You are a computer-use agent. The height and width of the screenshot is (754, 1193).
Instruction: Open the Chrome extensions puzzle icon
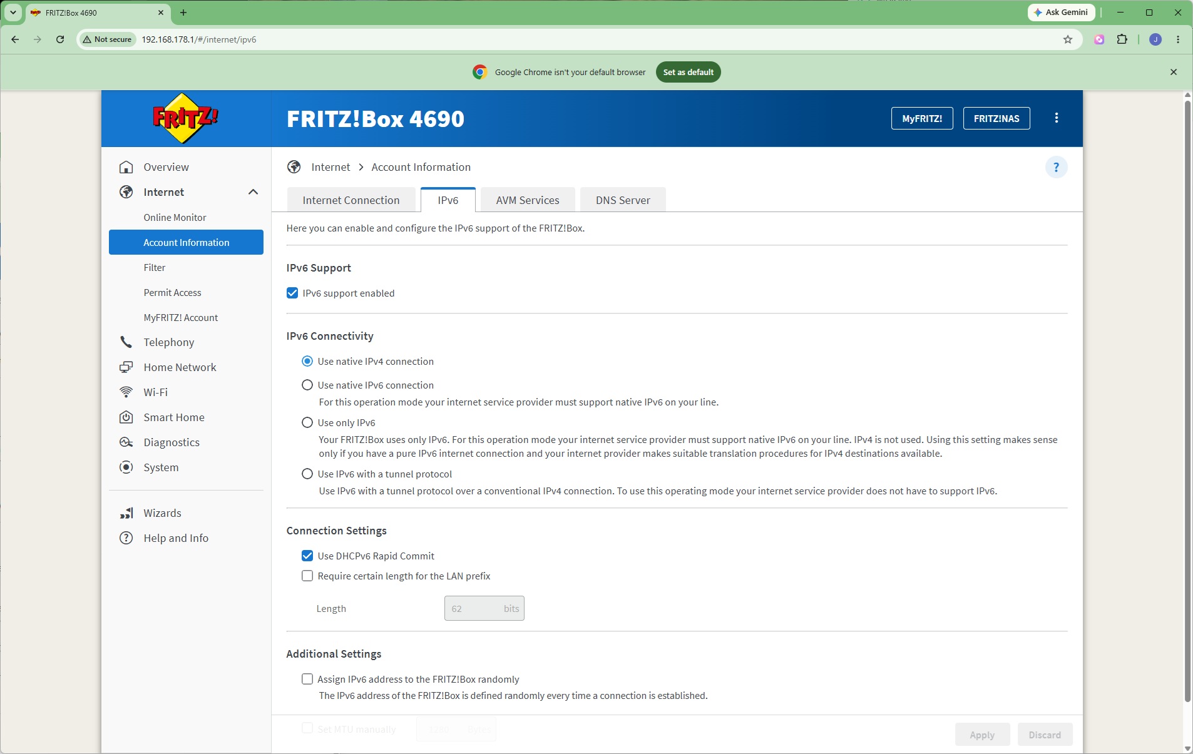(x=1122, y=39)
